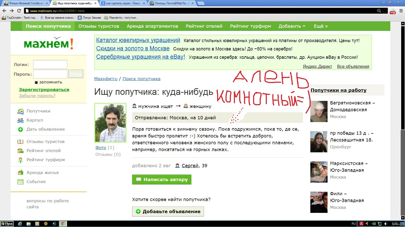The image size is (405, 227).
Task: Click the green plus Дать объявление item
Action: click(21, 129)
